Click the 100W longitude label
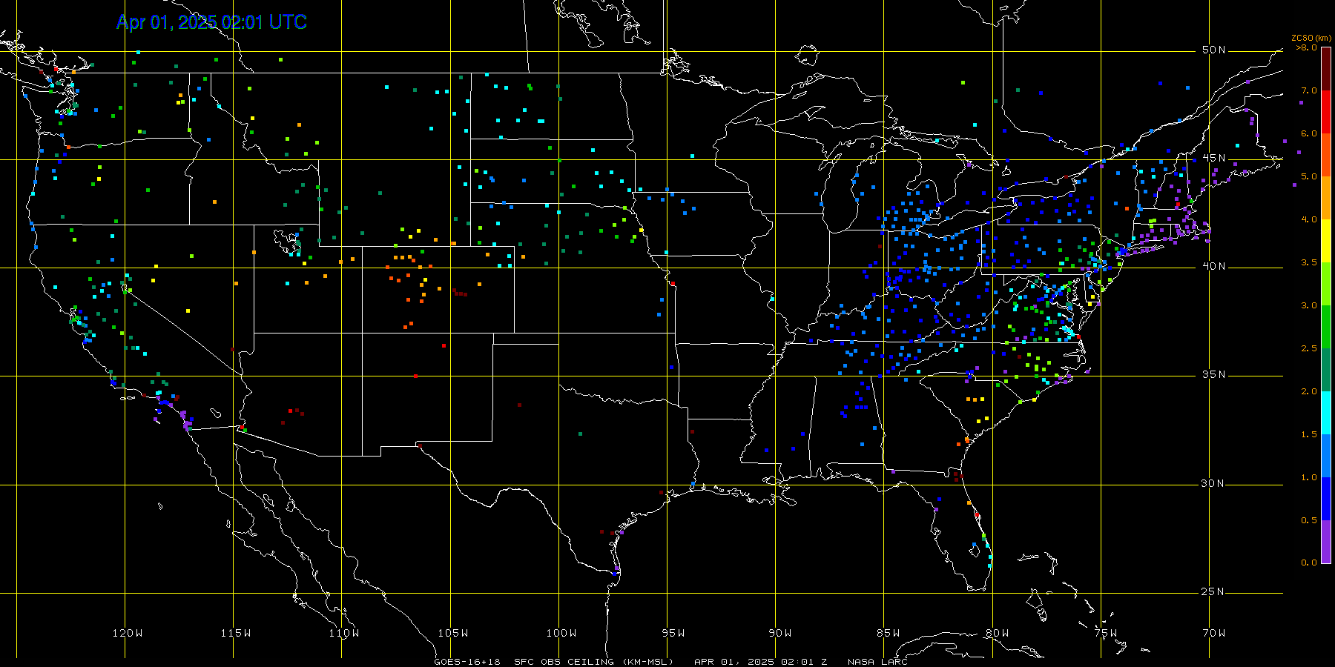This screenshot has width=1335, height=667. [561, 633]
